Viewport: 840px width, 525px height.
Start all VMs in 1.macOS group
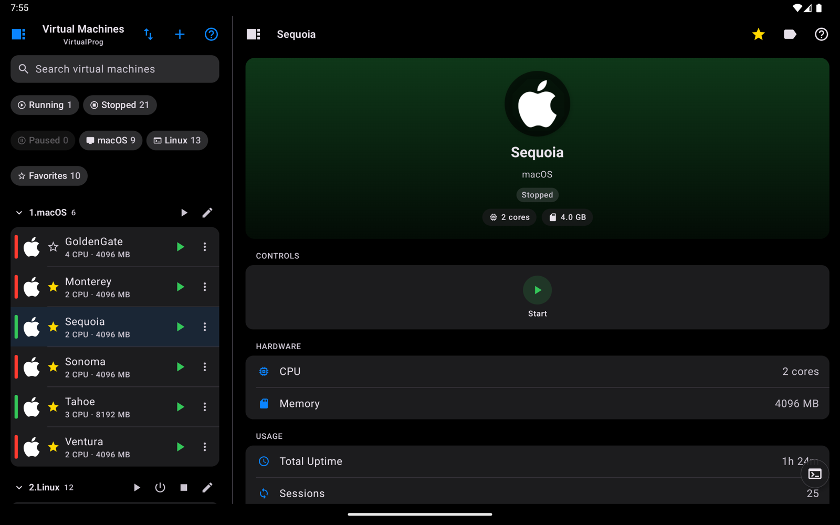184,213
